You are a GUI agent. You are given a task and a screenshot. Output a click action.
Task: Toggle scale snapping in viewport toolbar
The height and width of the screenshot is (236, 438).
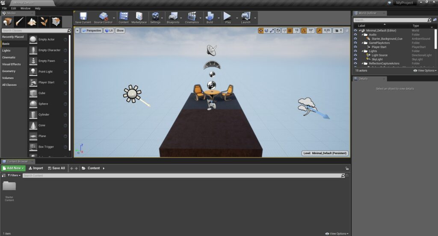click(x=319, y=31)
